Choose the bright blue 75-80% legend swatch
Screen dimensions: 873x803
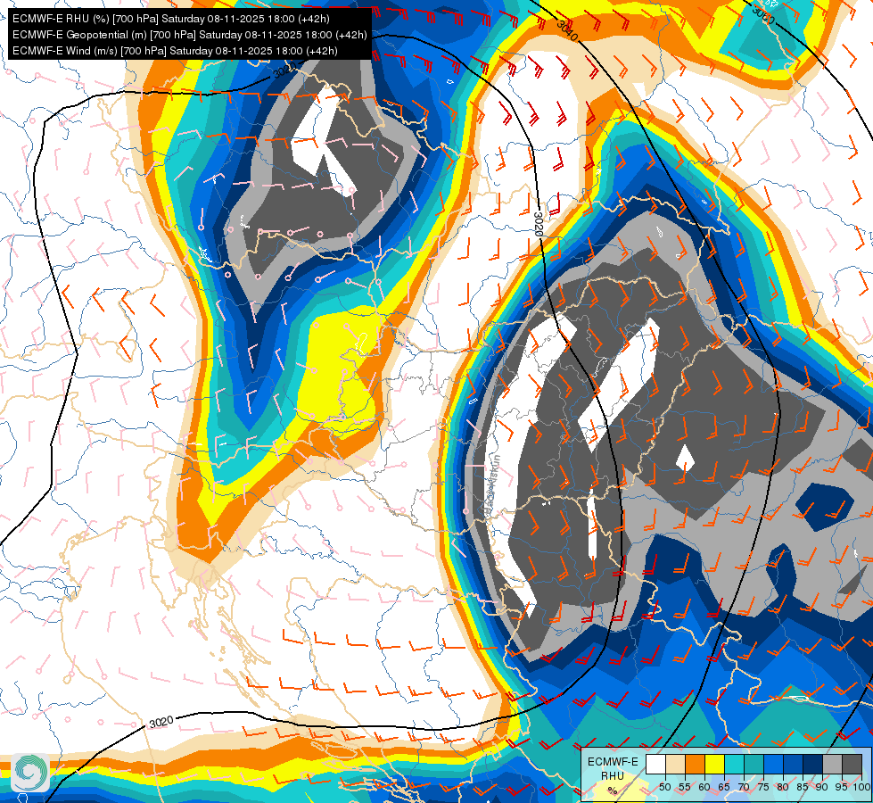[773, 764]
